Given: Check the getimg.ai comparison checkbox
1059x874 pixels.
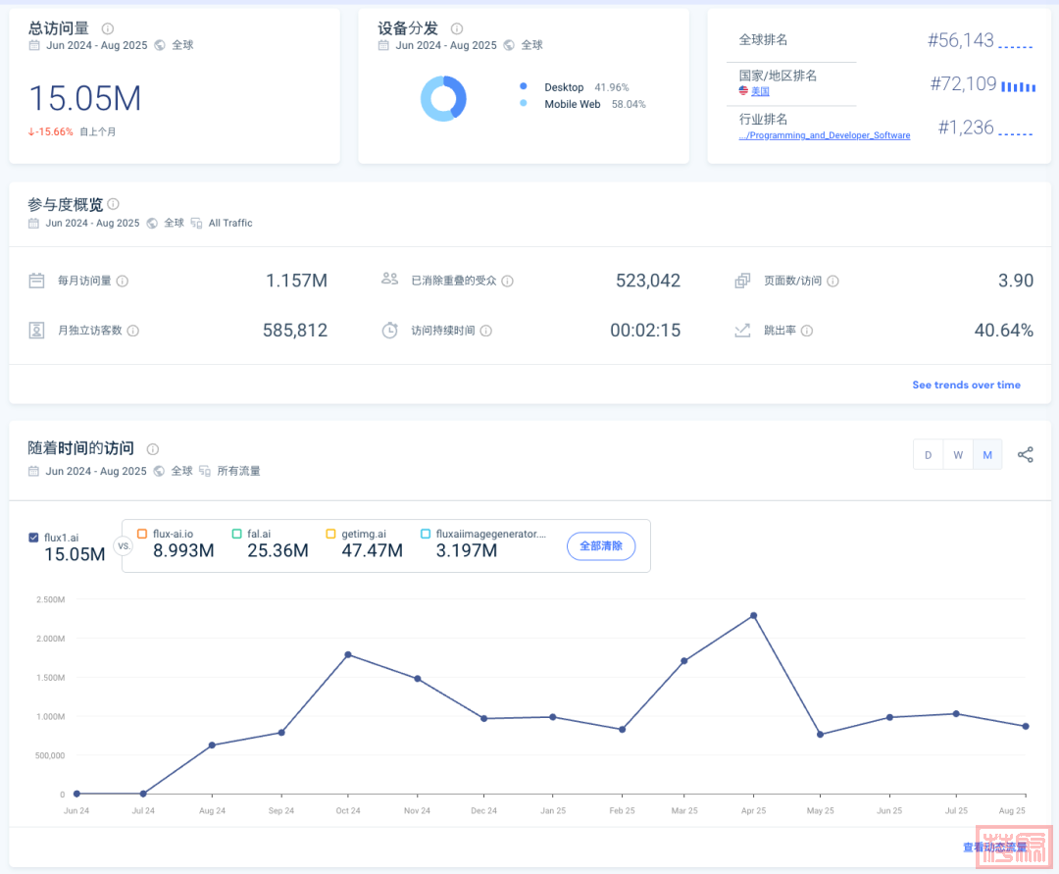Looking at the screenshot, I should (331, 534).
